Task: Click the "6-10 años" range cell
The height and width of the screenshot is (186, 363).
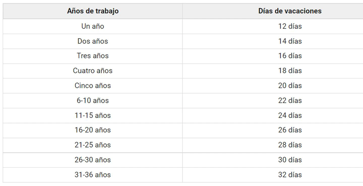Action: [93, 101]
